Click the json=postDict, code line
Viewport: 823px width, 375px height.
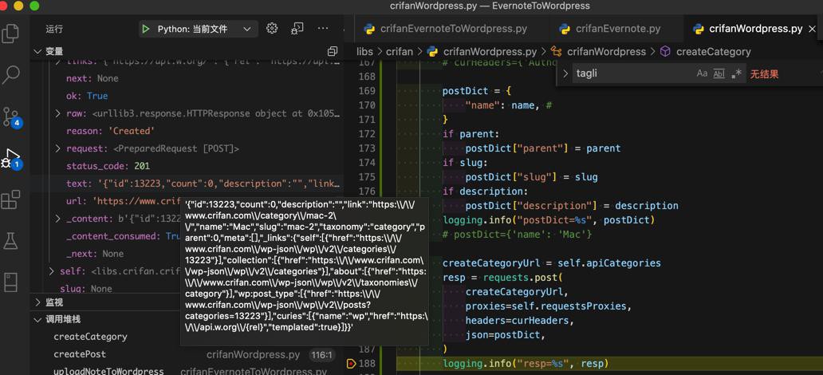(x=506, y=334)
